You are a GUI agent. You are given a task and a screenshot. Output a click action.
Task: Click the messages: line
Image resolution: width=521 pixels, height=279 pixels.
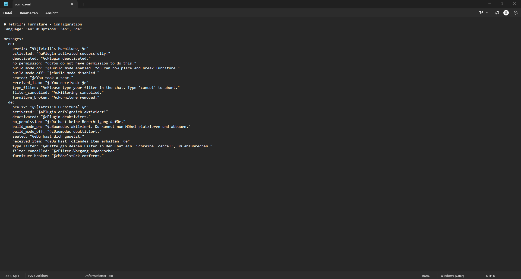14,39
